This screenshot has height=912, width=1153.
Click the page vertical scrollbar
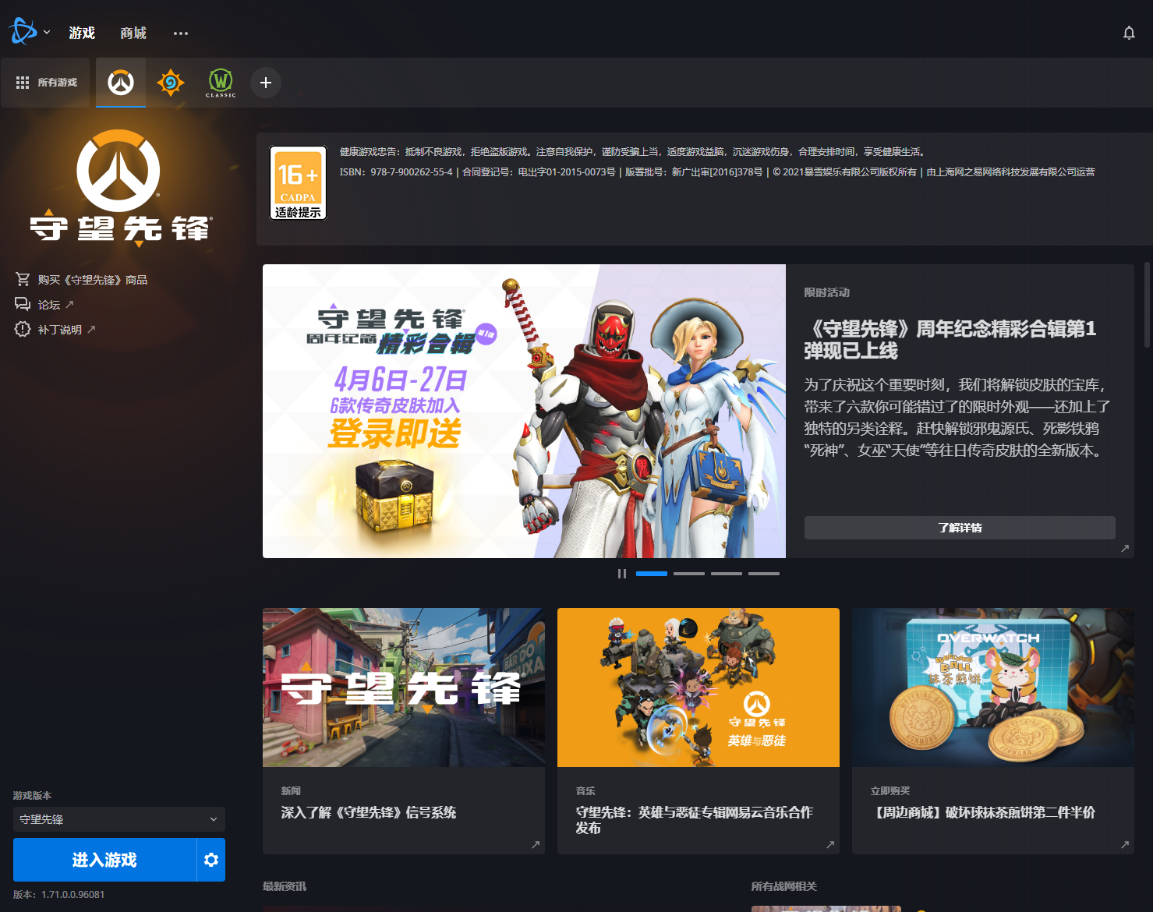pos(1148,304)
